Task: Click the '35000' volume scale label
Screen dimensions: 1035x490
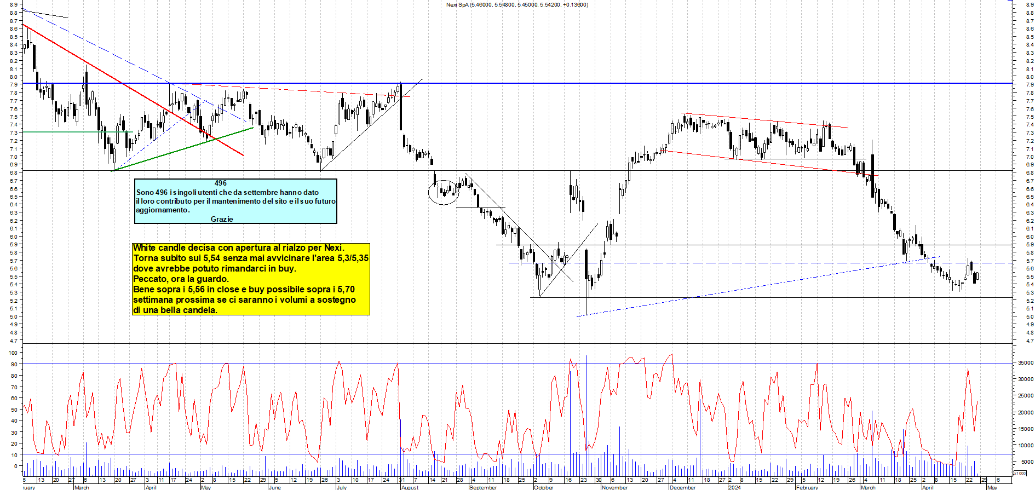Action: coord(1025,363)
